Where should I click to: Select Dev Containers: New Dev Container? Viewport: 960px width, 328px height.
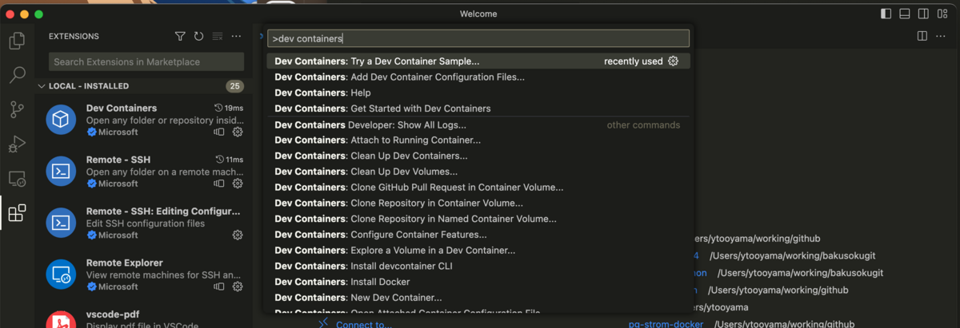(478, 298)
